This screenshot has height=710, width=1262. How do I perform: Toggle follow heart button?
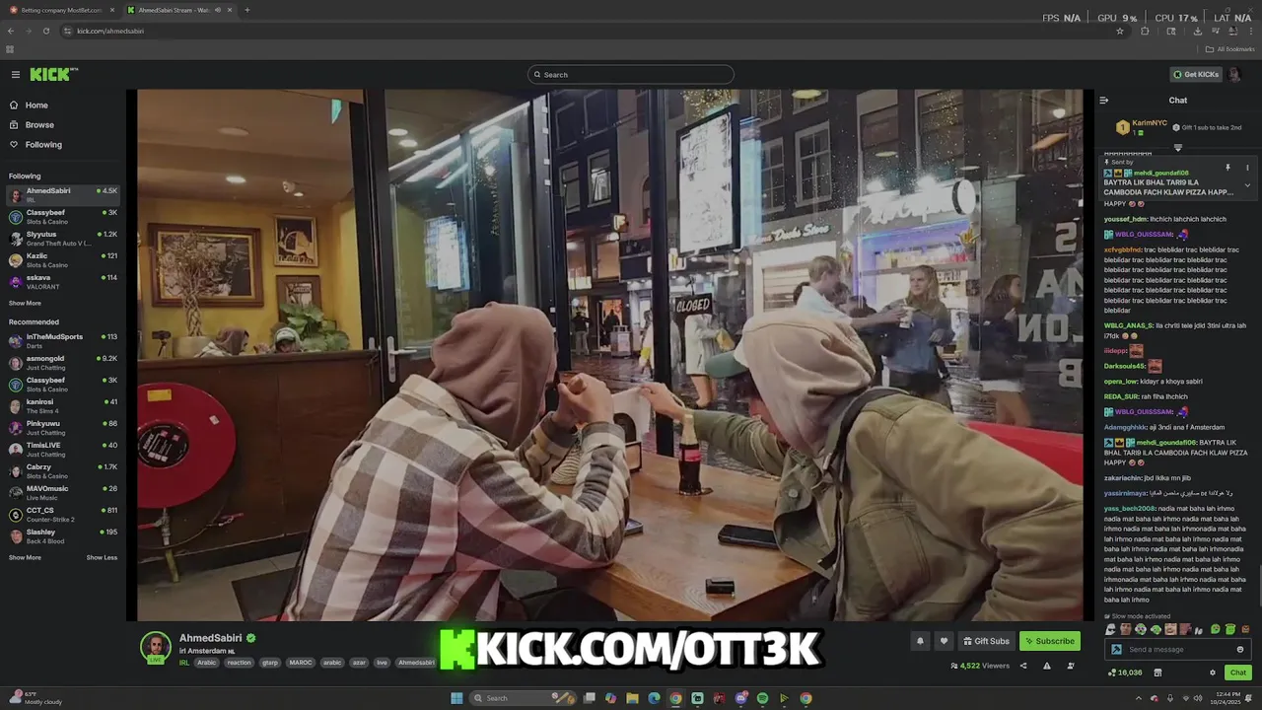tap(944, 641)
